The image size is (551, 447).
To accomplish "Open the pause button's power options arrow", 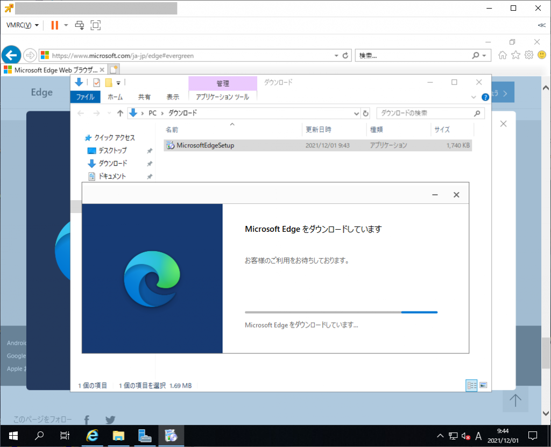I will [x=66, y=25].
